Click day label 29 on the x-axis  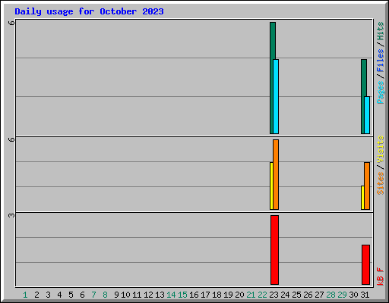tap(342, 295)
